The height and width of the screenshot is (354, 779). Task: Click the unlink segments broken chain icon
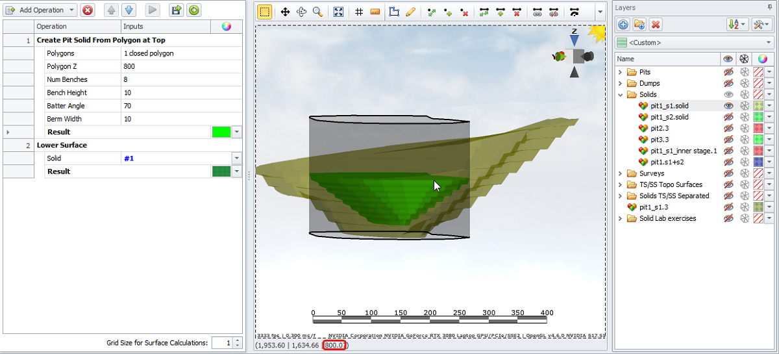click(554, 12)
